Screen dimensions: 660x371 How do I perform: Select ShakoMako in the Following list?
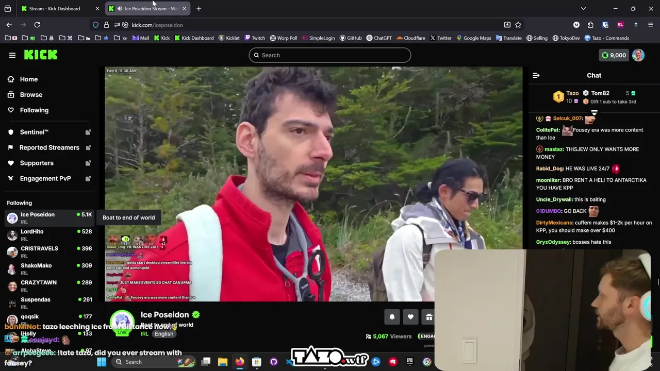[x=49, y=269]
